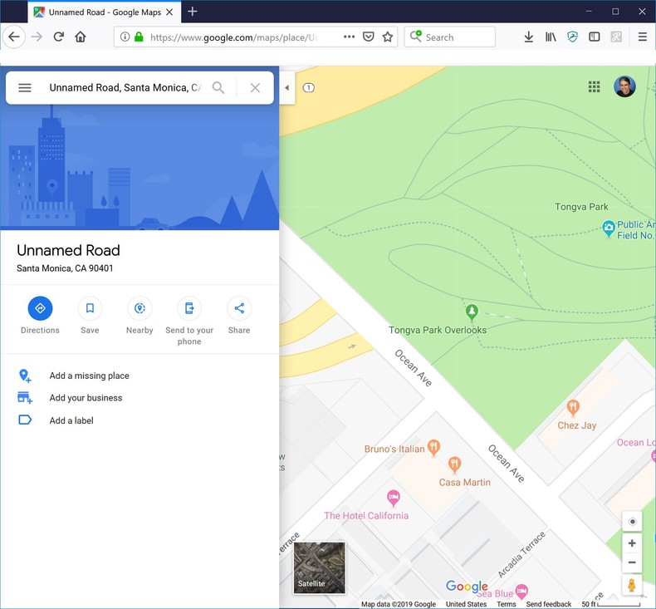Image resolution: width=656 pixels, height=609 pixels.
Task: Share this location
Action: pos(239,308)
